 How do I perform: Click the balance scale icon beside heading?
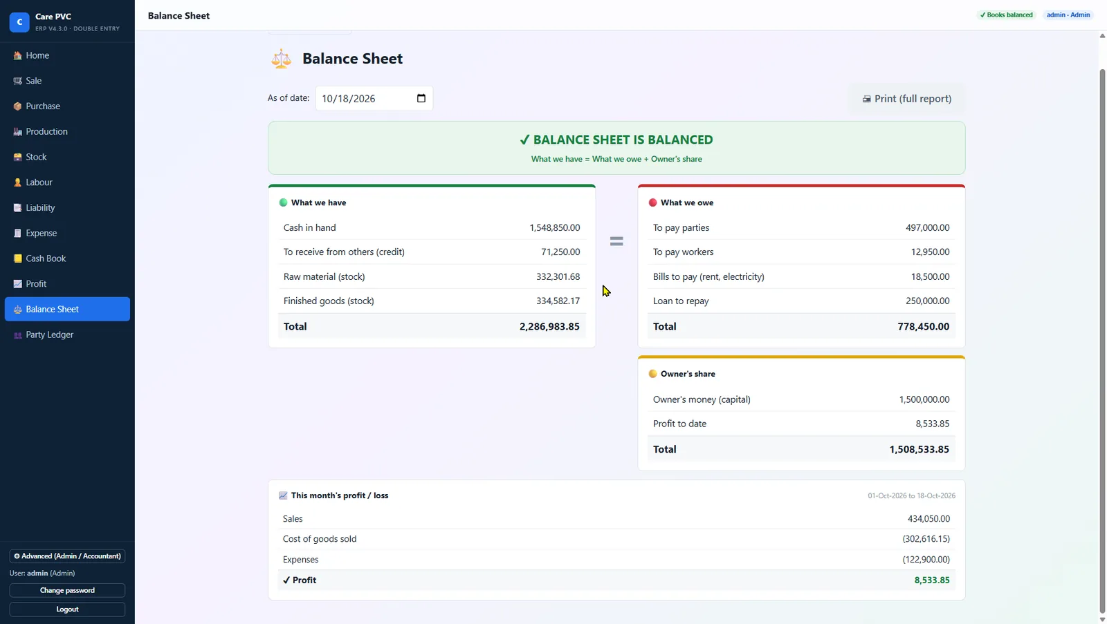point(281,59)
